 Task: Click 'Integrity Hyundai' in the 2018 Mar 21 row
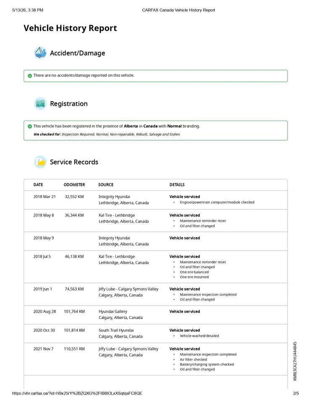(114, 196)
